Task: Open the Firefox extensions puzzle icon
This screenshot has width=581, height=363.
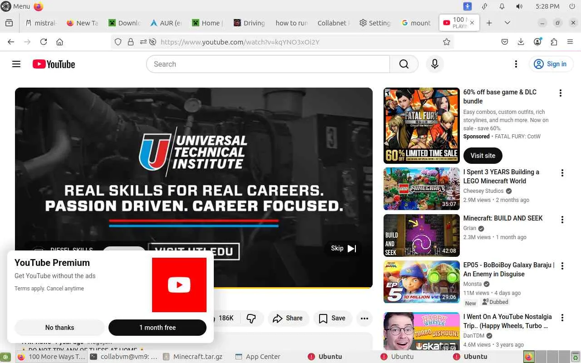Action: [554, 42]
